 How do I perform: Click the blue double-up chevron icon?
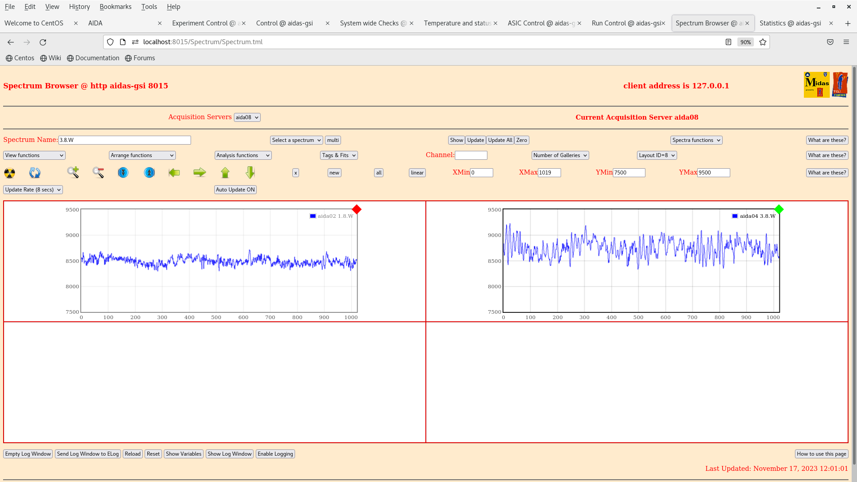(150, 172)
